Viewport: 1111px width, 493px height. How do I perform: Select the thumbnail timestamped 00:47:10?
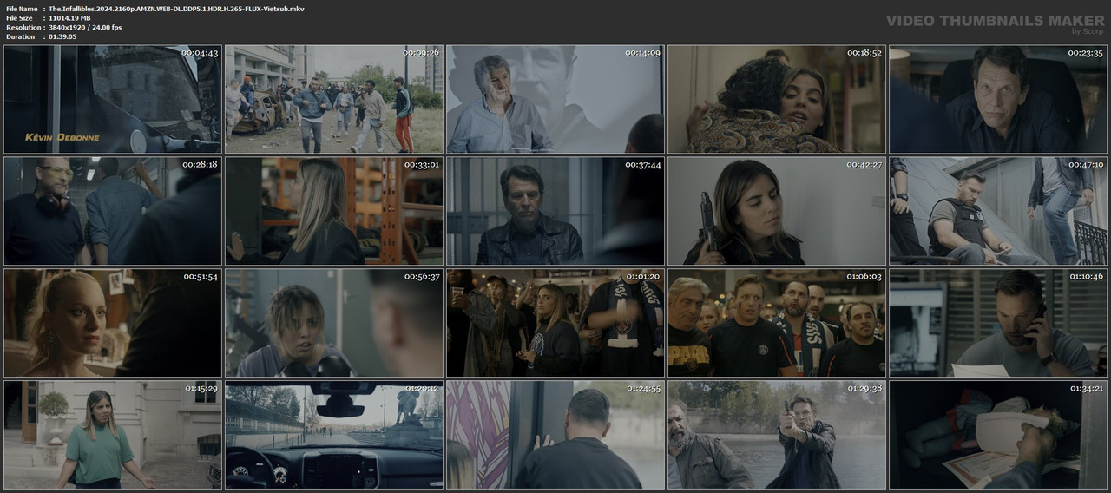(998, 211)
